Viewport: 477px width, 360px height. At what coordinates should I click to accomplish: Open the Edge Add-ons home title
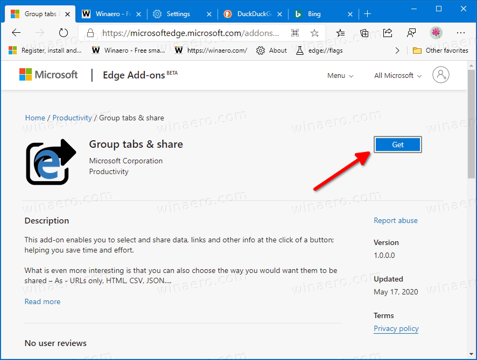pyautogui.click(x=140, y=75)
